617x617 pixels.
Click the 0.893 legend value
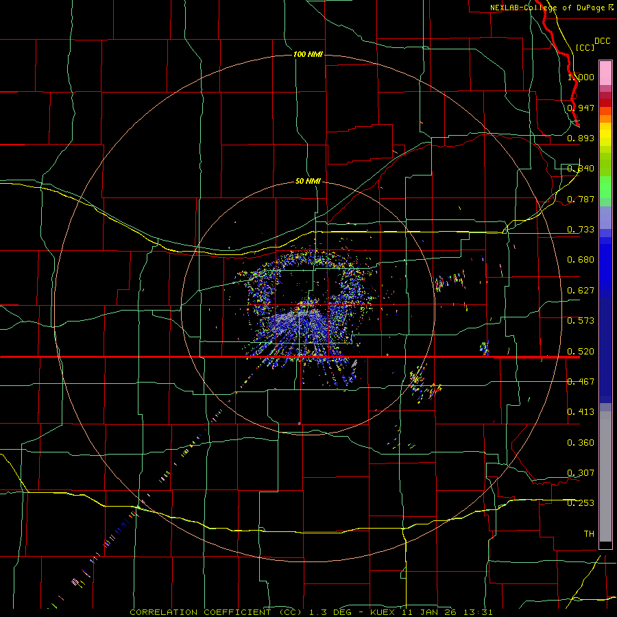[x=581, y=138]
